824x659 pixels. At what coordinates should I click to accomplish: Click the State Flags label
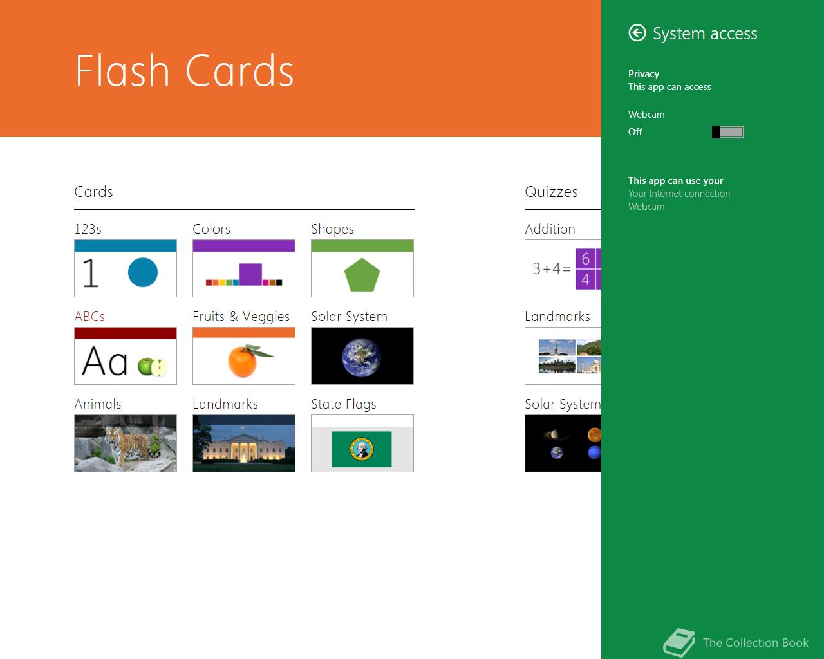tap(344, 404)
